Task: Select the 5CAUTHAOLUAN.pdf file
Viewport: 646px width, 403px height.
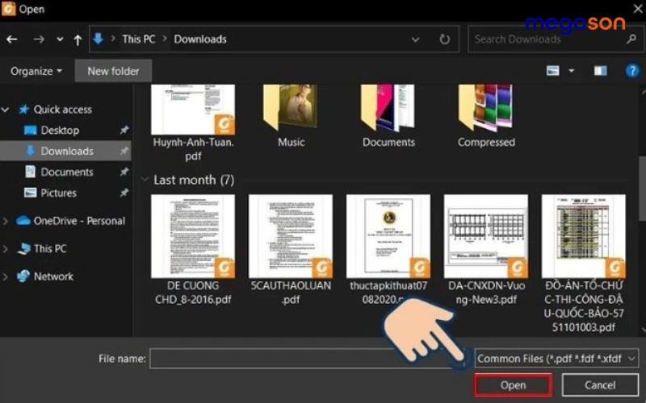Action: click(291, 250)
